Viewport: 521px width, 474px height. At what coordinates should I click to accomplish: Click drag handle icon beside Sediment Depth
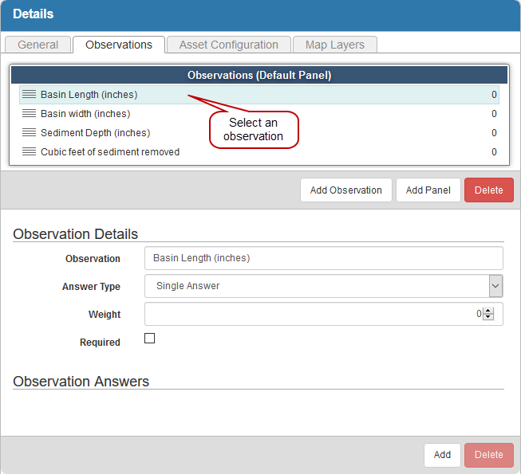point(29,133)
